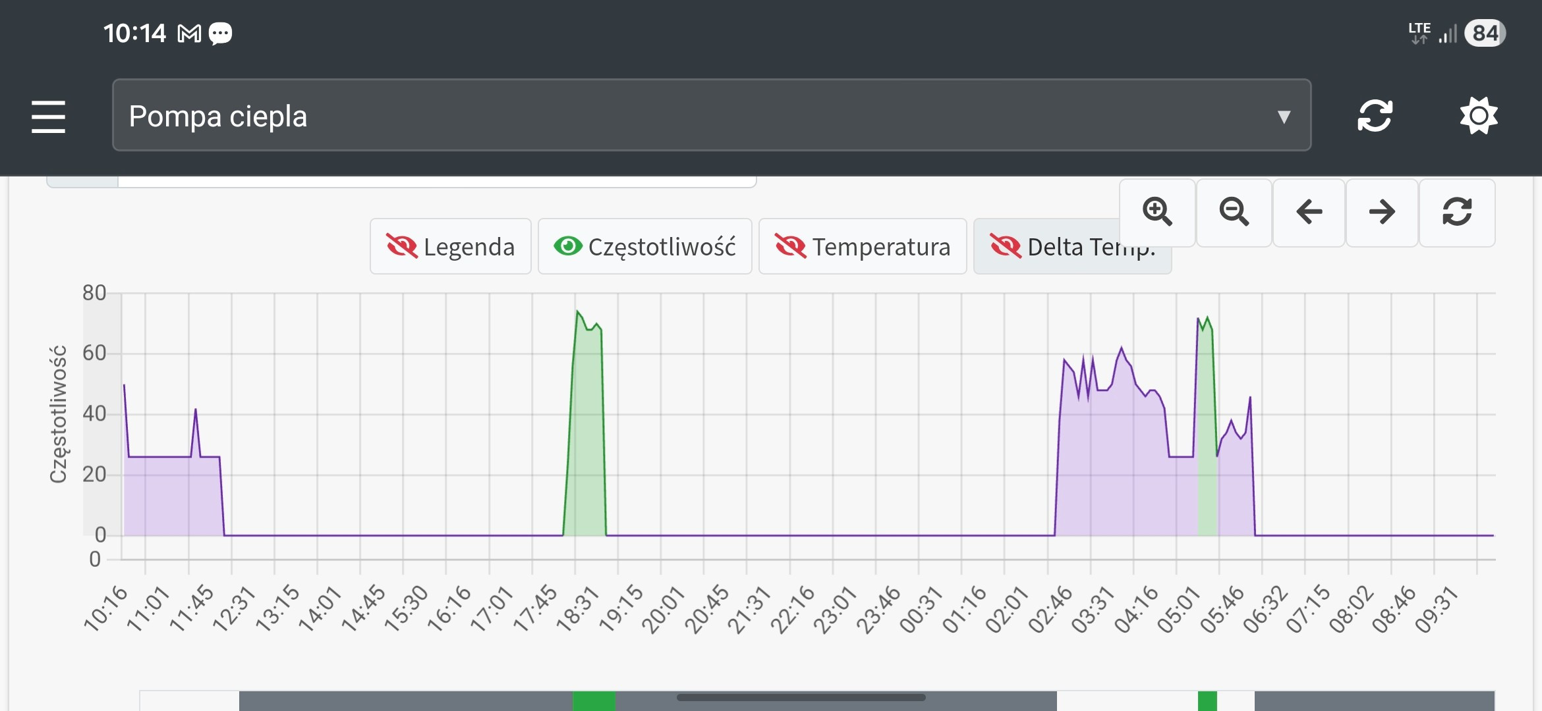The height and width of the screenshot is (711, 1542).
Task: Zoom out on the chart
Action: 1234,212
